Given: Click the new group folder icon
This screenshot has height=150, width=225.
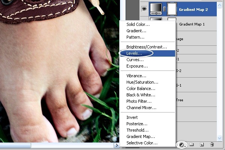Looking at the screenshot, I should 191,144.
